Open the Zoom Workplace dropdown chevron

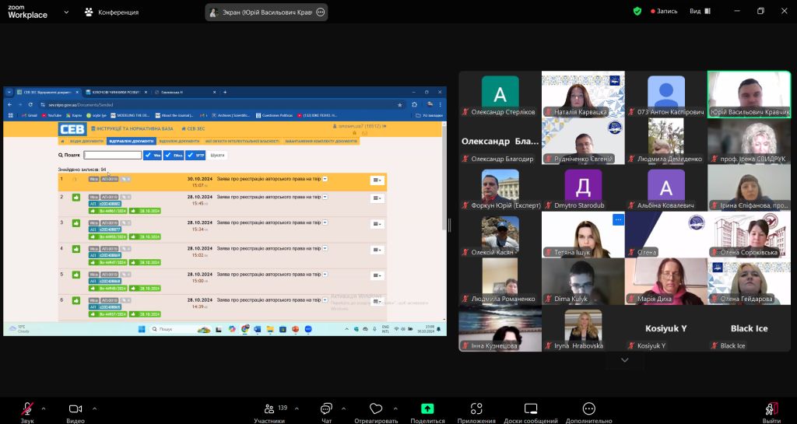pos(66,12)
